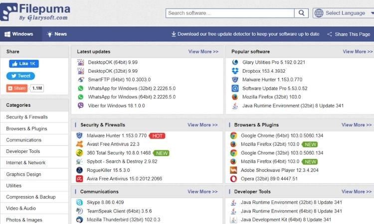The height and width of the screenshot is (224, 374).
Task: Click the Viber icon
Action: click(x=81, y=106)
